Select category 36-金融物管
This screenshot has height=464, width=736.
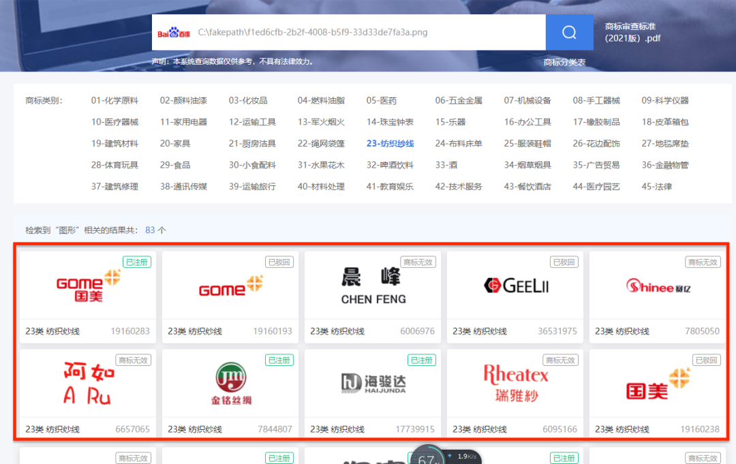pos(665,165)
